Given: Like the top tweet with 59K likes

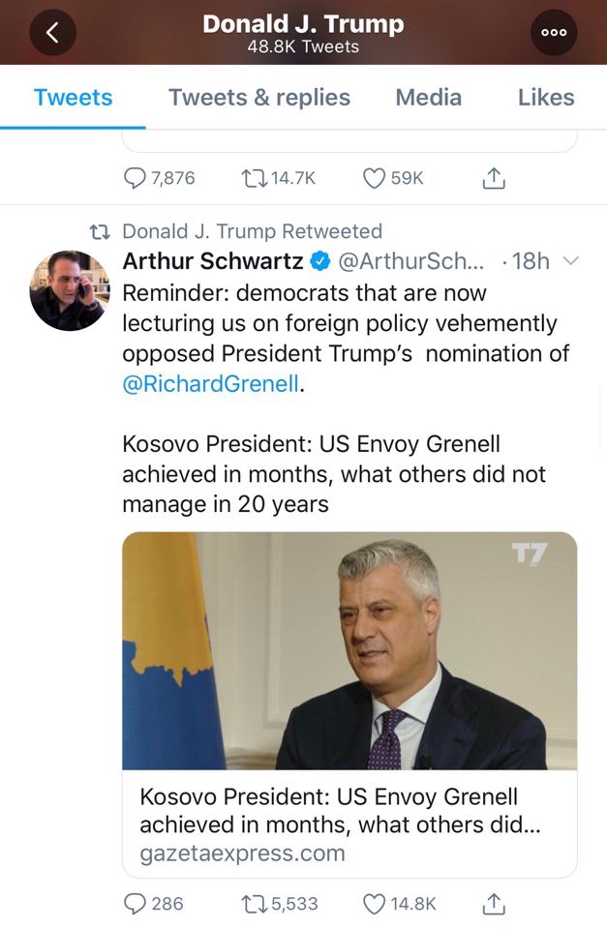Looking at the screenshot, I should [x=374, y=178].
